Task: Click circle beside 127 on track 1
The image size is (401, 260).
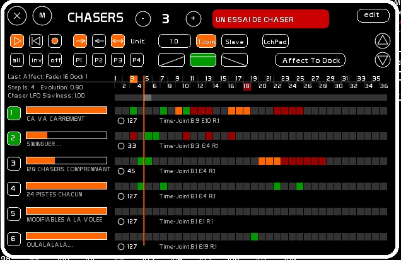Action: coord(121,121)
